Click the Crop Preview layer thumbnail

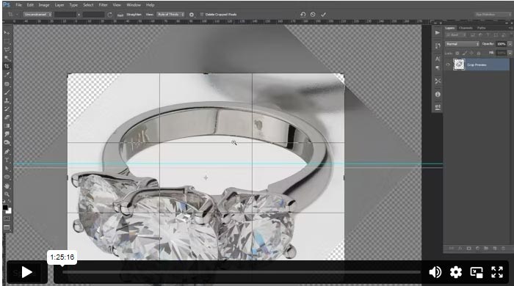[459, 64]
